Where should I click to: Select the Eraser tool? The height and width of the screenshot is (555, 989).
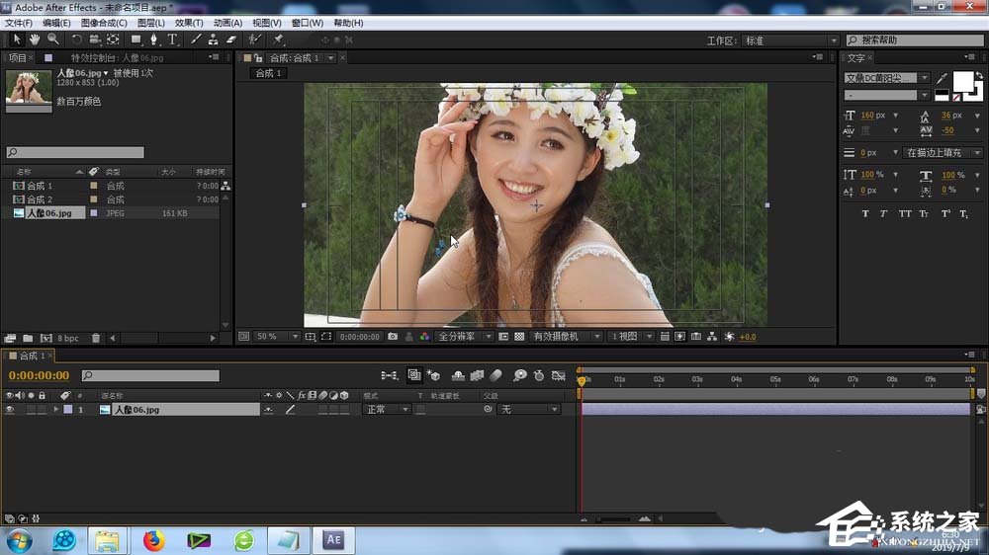[231, 40]
